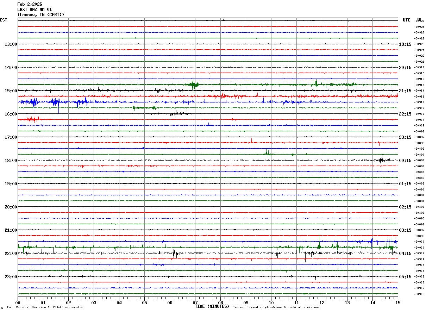Click the DC column header

click(419, 19)
